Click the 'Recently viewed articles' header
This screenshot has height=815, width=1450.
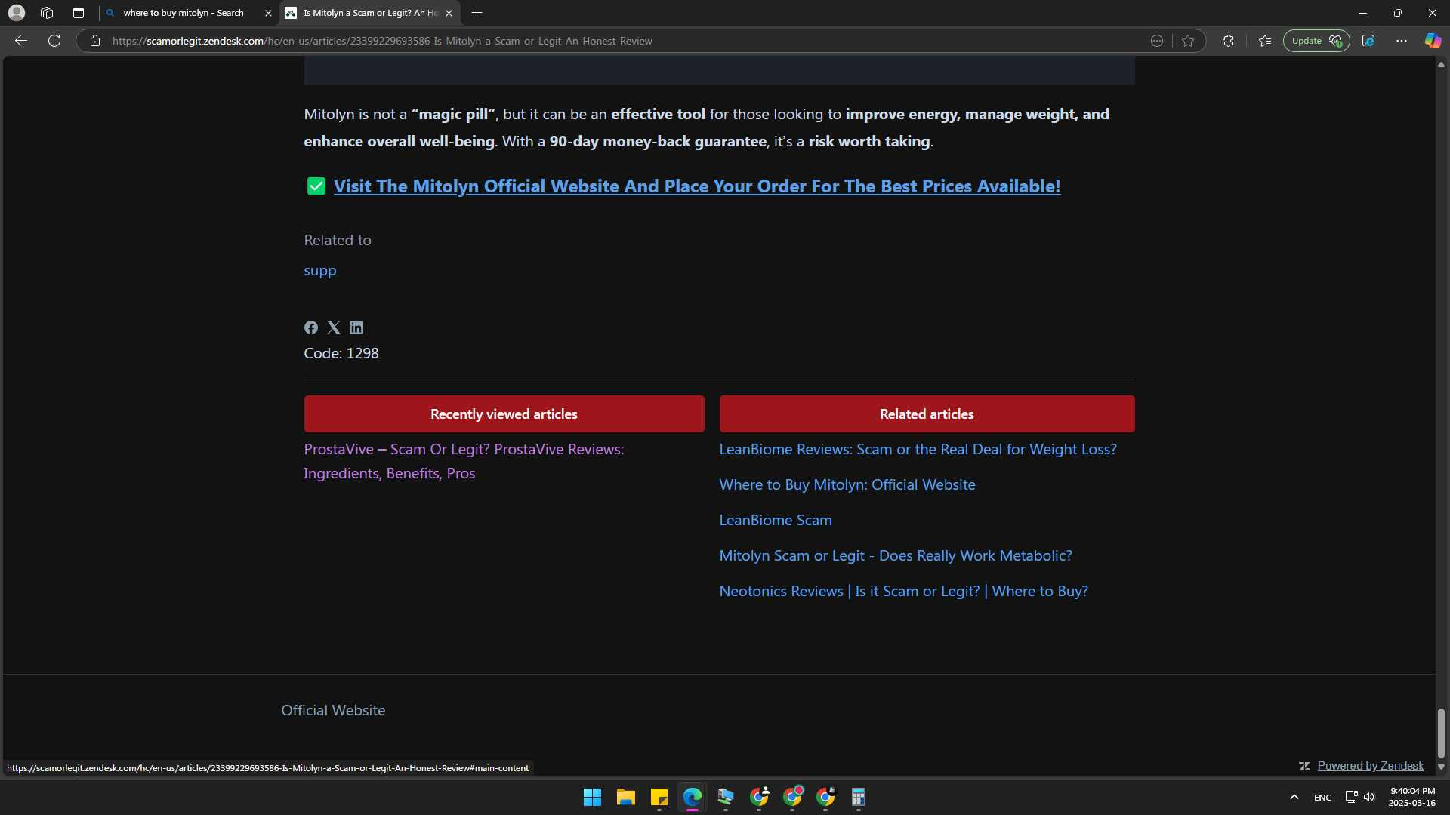click(504, 414)
